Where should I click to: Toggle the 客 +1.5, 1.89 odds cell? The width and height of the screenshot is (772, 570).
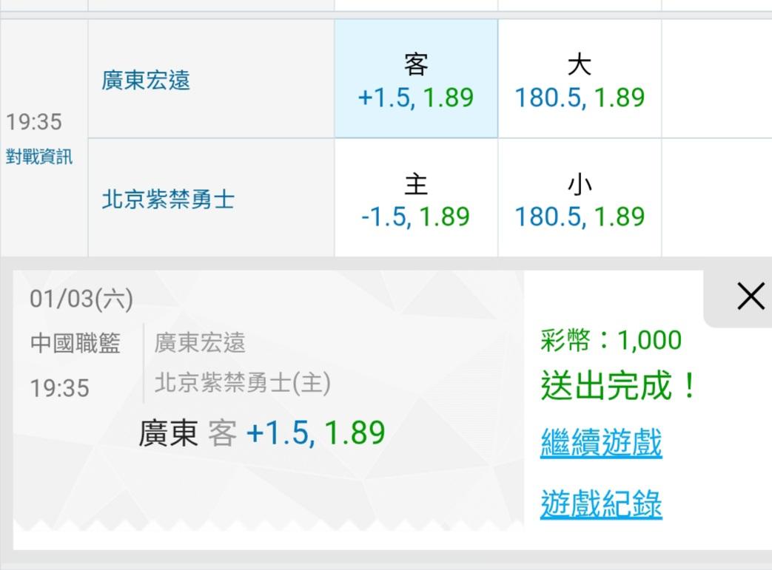(415, 79)
